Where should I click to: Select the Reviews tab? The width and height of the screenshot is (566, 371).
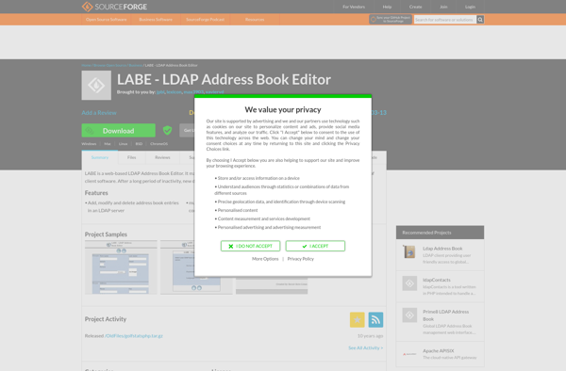pos(162,157)
